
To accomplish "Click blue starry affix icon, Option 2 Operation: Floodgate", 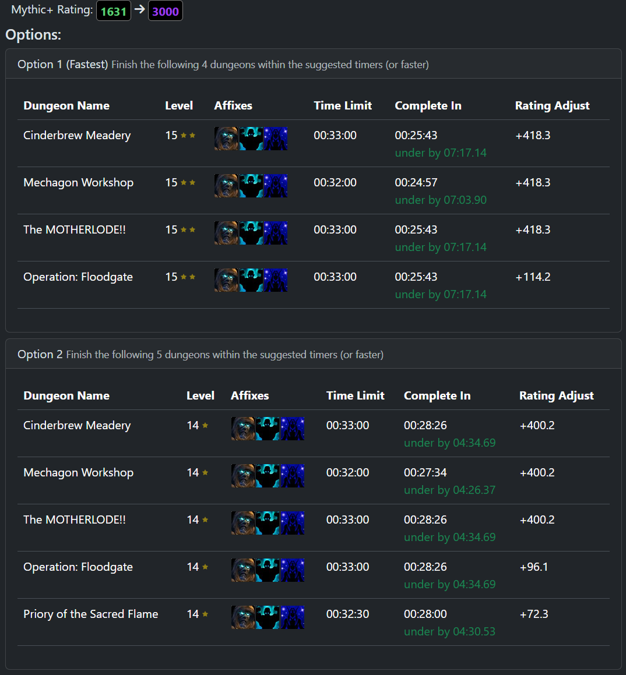I will click(x=292, y=570).
